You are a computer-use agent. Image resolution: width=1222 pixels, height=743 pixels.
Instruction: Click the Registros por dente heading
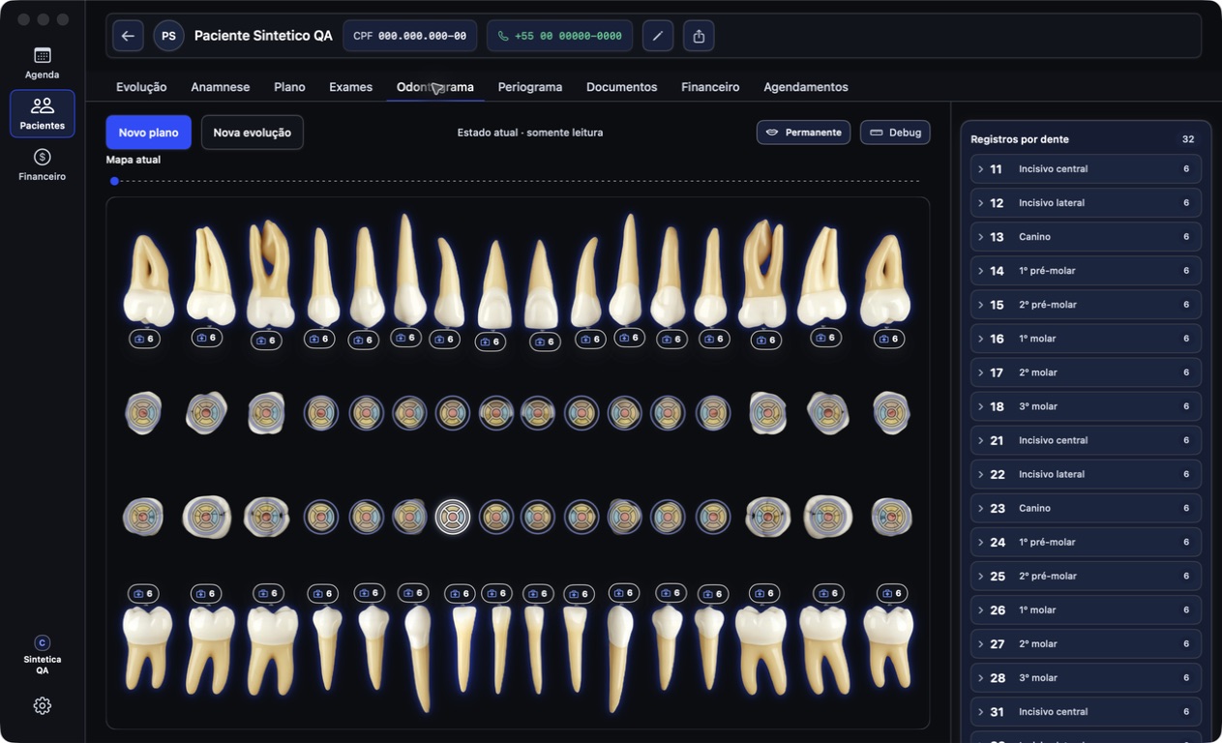[x=1020, y=139]
